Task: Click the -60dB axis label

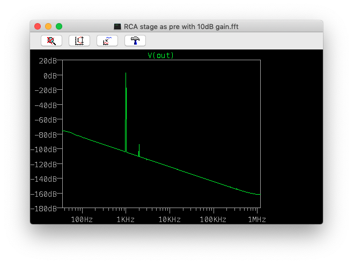Action: (x=46, y=120)
